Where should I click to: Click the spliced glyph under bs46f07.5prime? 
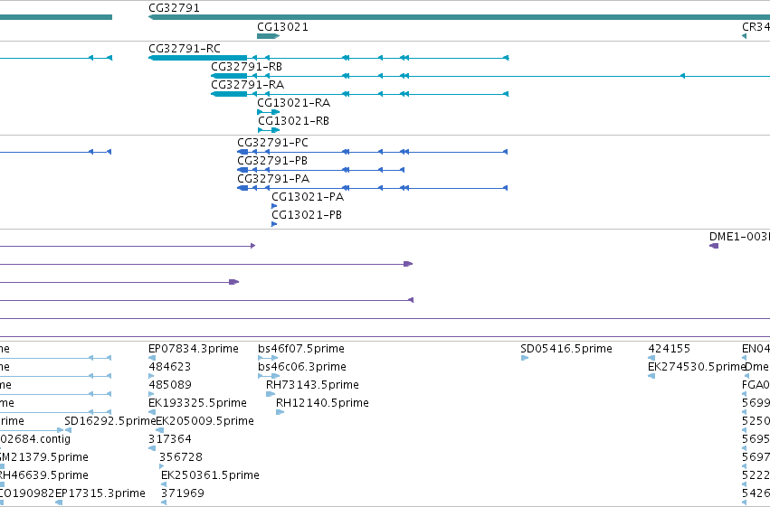tap(268, 358)
